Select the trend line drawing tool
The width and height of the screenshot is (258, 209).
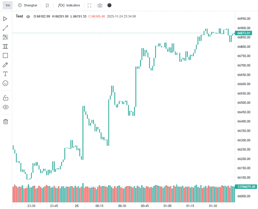[5, 28]
